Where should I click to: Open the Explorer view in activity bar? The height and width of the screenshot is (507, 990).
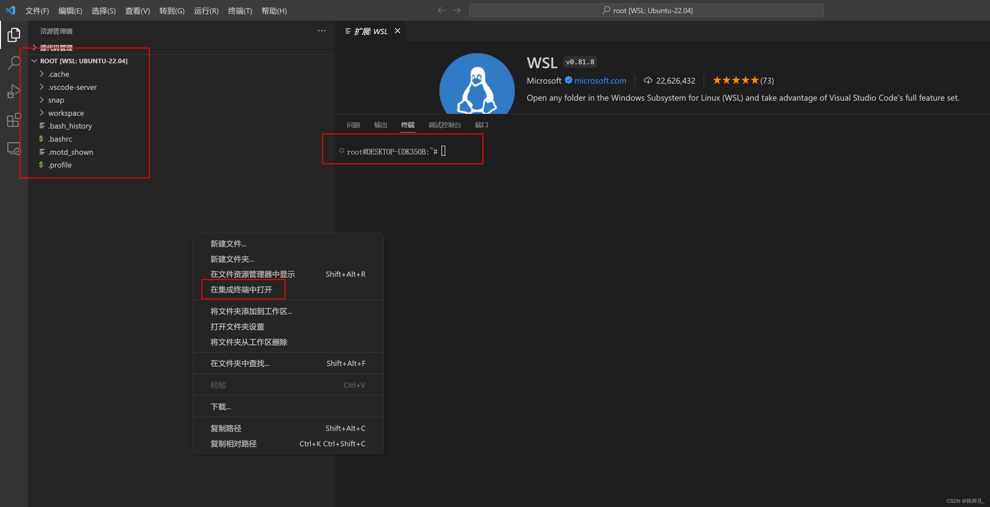click(x=14, y=34)
